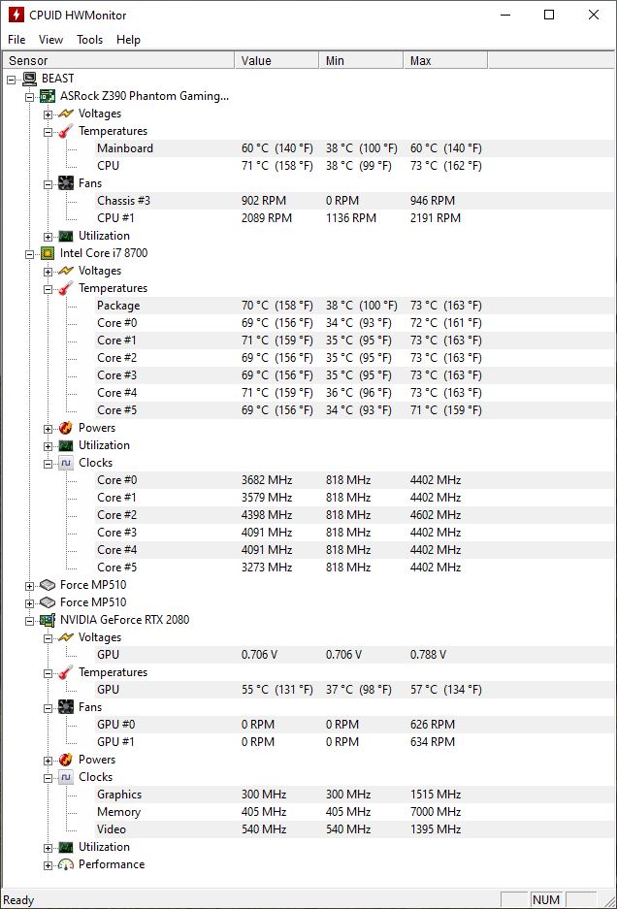Expand Voltages under ASRock Z390
The width and height of the screenshot is (617, 909).
[49, 114]
